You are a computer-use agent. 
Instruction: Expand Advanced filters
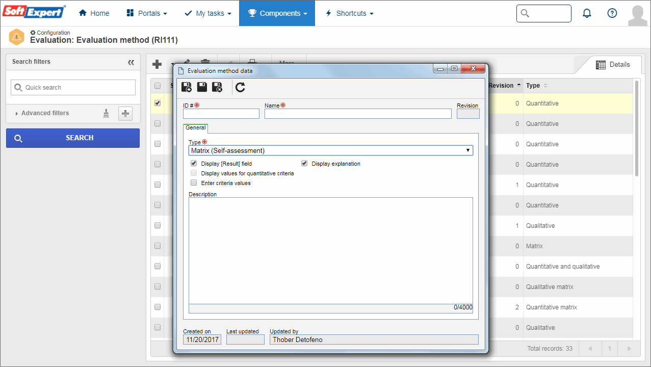point(42,113)
